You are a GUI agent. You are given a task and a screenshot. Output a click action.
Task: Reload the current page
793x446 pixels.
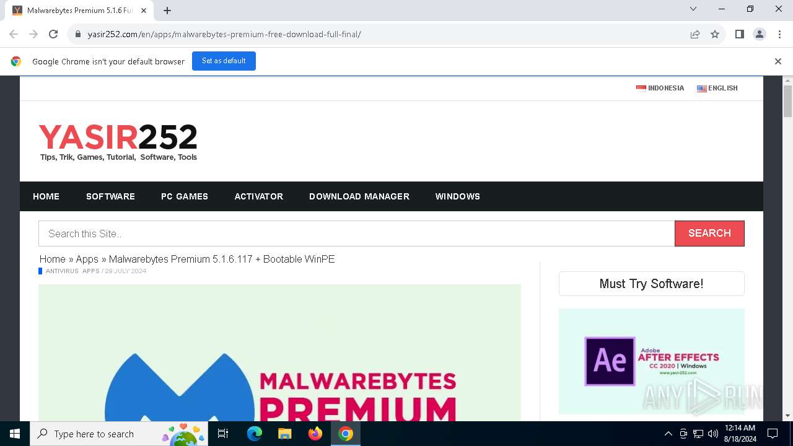pos(53,34)
